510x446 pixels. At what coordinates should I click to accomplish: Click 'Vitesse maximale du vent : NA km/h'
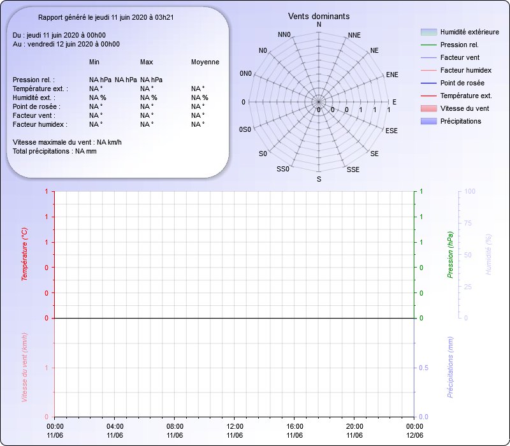(67, 142)
